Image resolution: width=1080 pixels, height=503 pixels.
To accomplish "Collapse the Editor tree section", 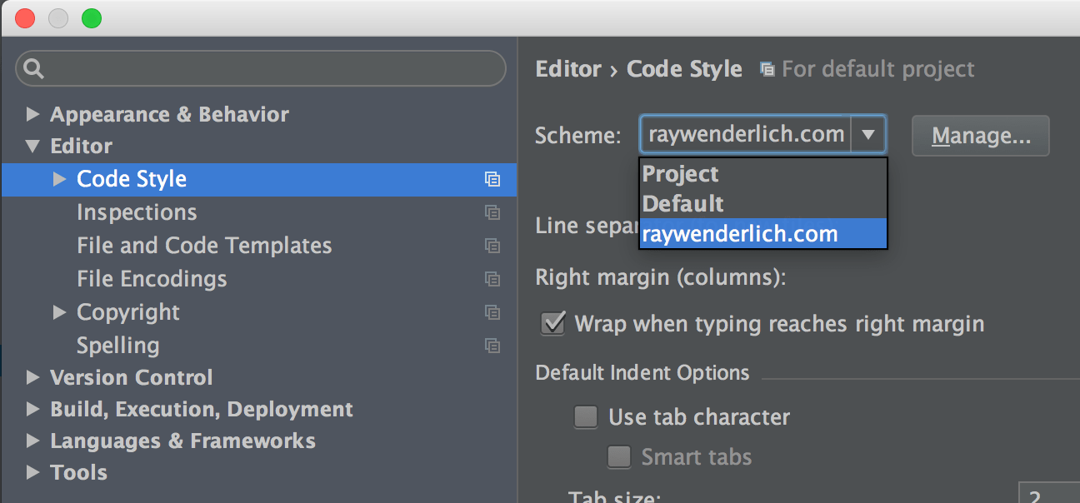I will pos(32,145).
